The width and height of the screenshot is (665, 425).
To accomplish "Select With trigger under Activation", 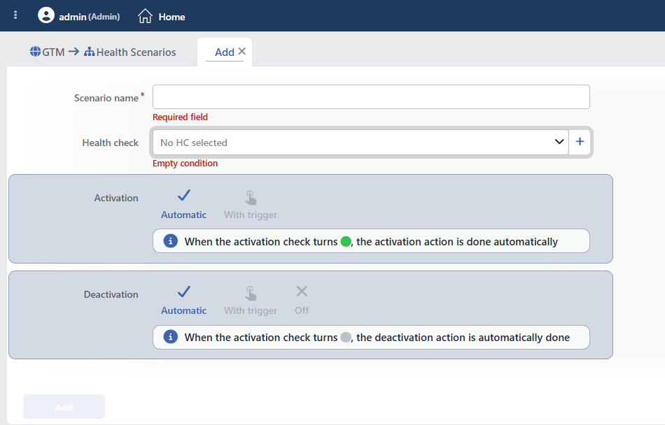I will click(250, 205).
